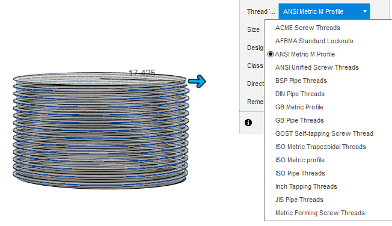
Task: Click the info icon in the dialog footer
Action: [x=248, y=123]
